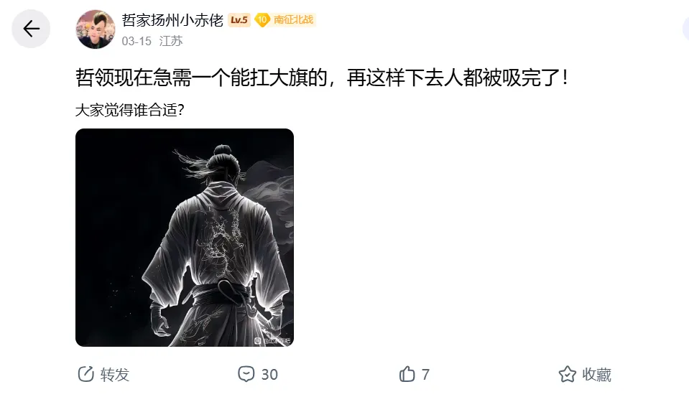The width and height of the screenshot is (689, 397).
Task: Click the share (转发) icon
Action: pyautogui.click(x=85, y=374)
